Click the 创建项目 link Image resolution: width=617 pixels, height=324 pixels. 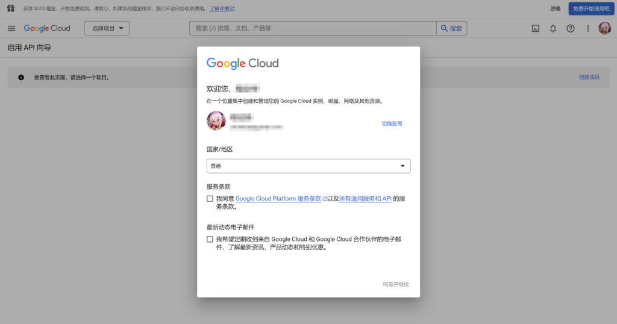tap(589, 77)
